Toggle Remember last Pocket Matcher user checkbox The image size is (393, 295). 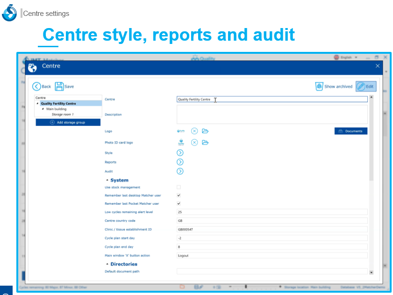click(179, 204)
